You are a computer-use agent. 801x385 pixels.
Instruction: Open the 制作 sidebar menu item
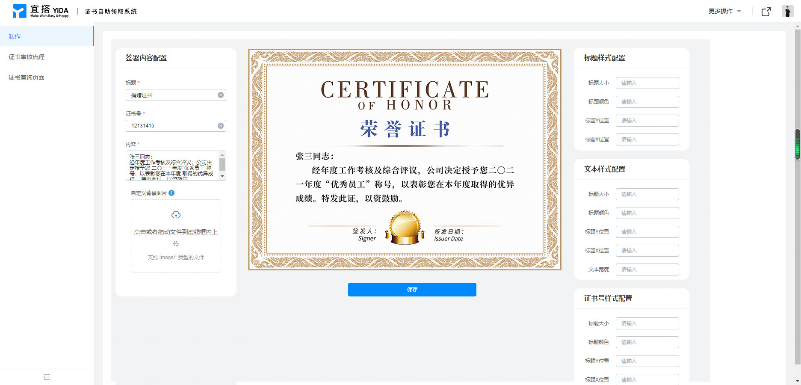(15, 36)
